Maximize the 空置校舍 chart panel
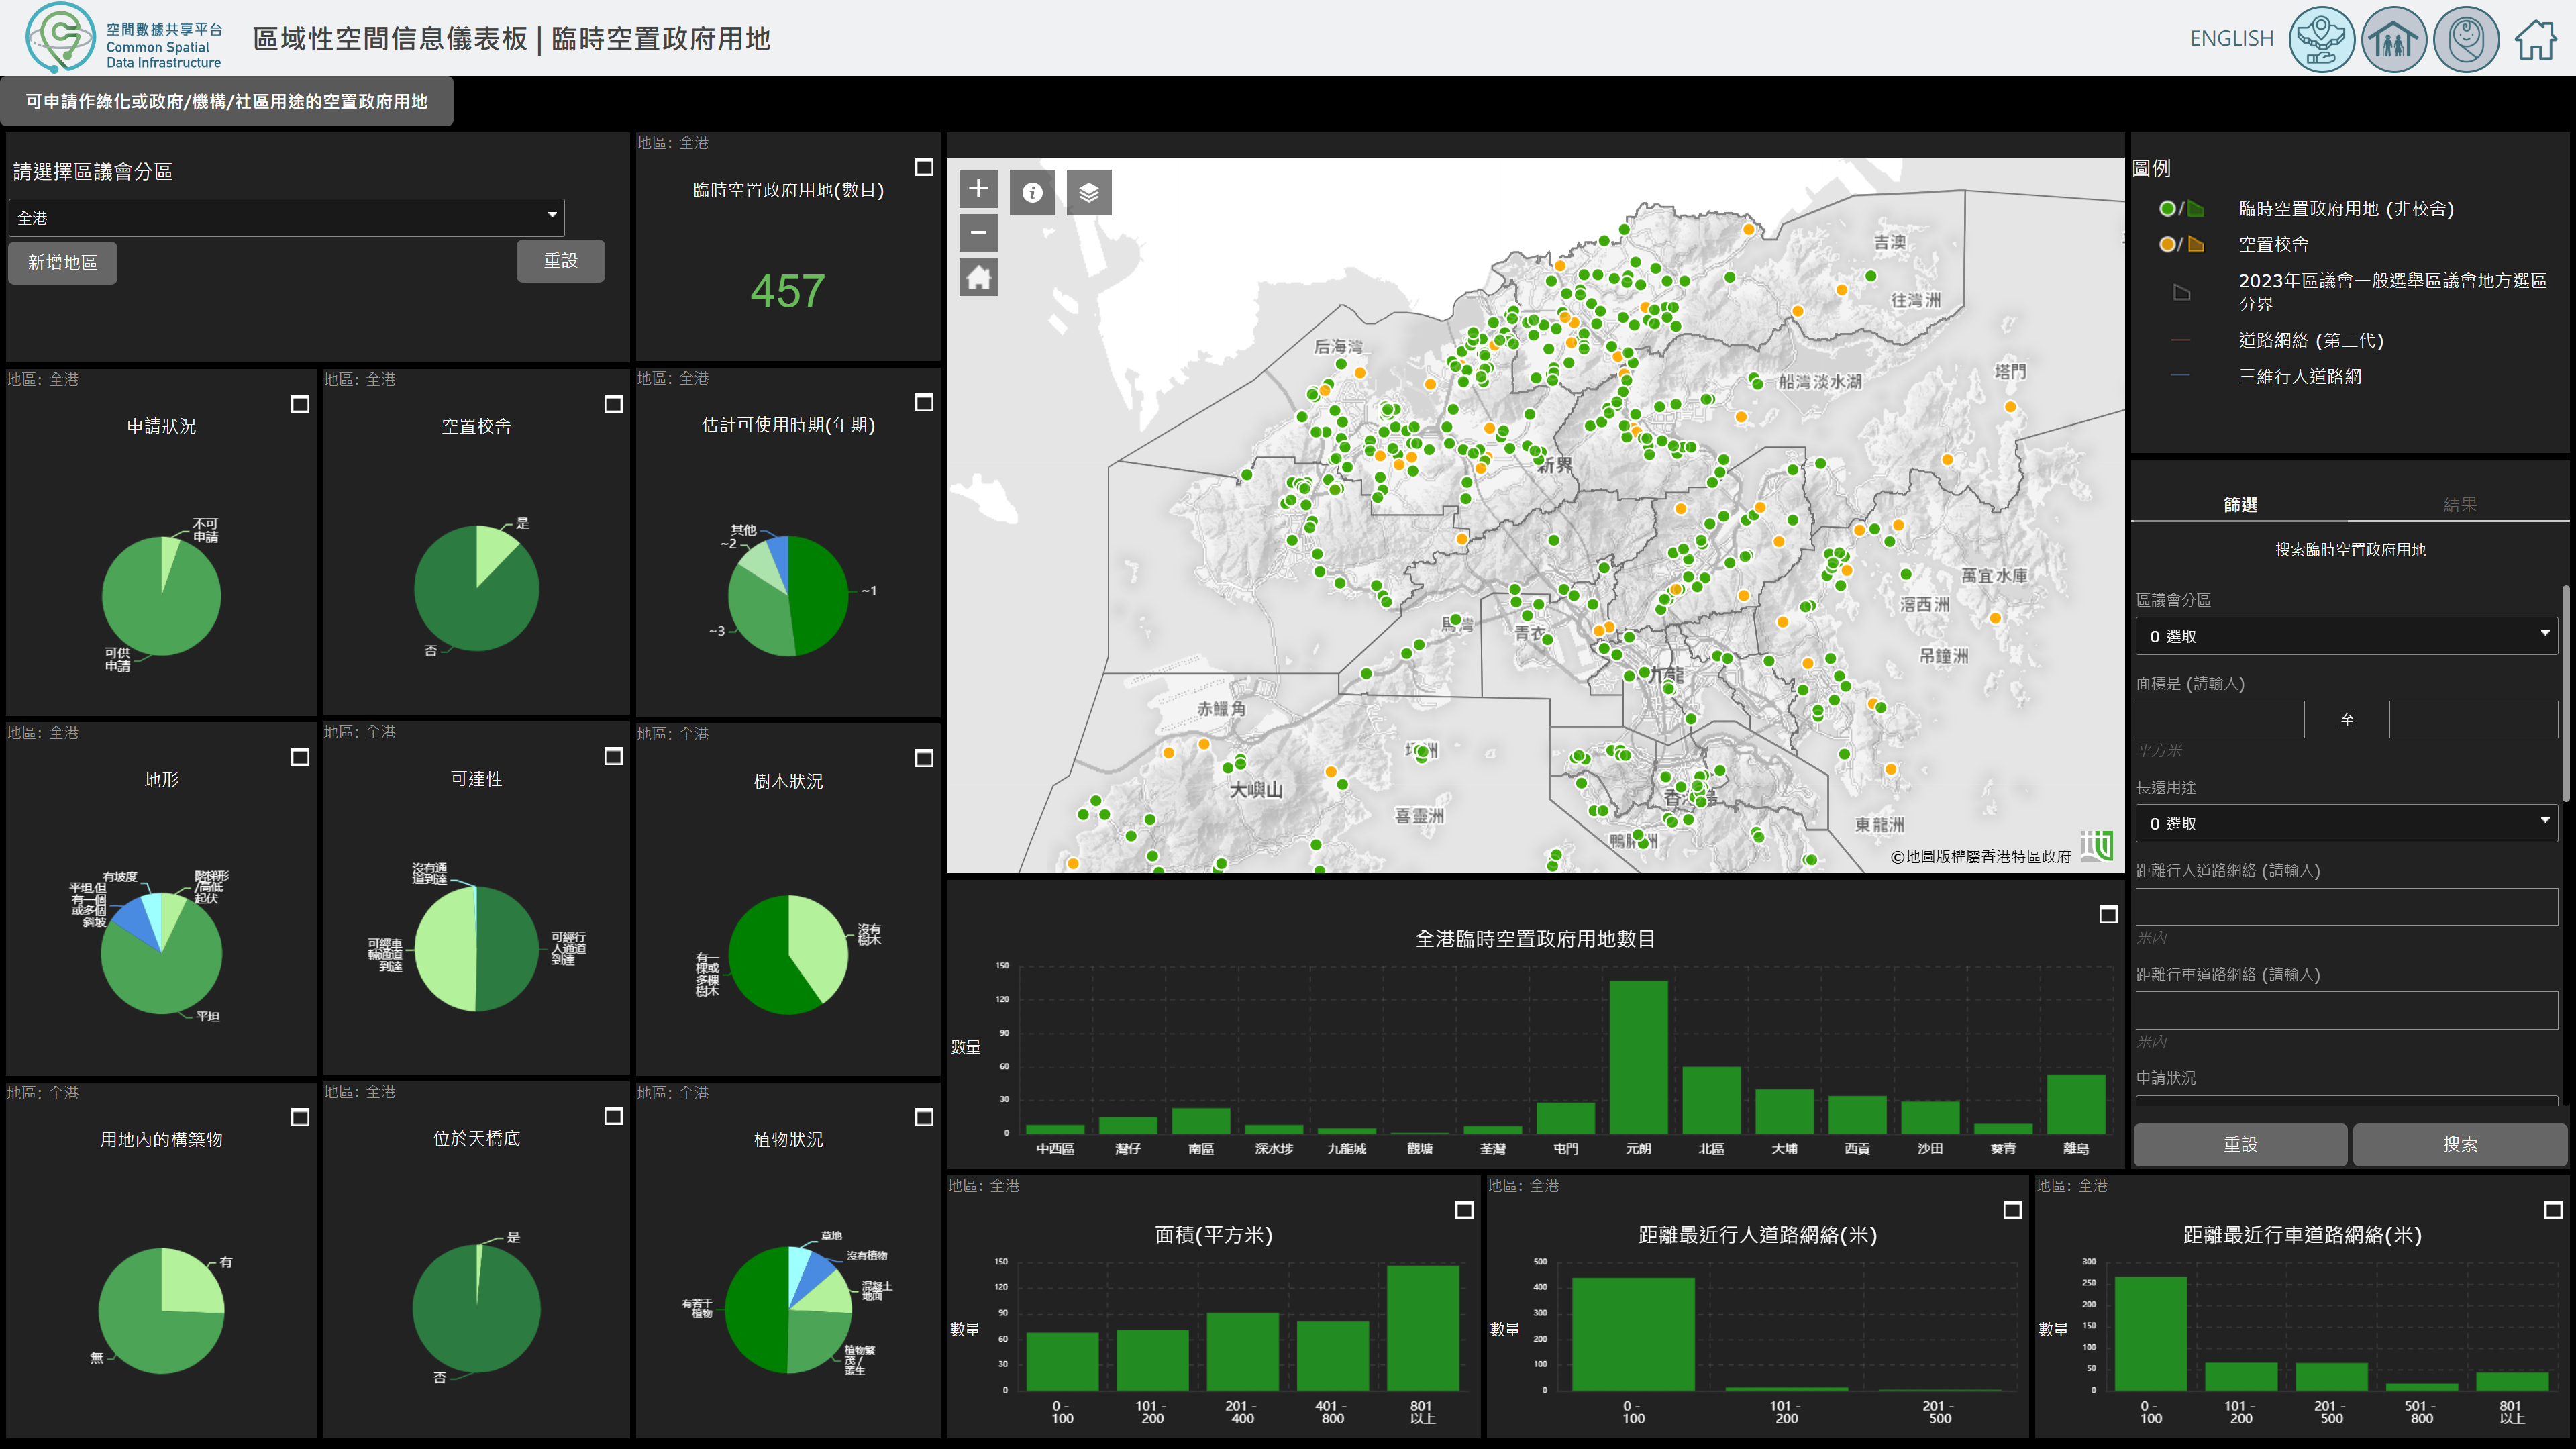The image size is (2576, 1449). (x=614, y=404)
